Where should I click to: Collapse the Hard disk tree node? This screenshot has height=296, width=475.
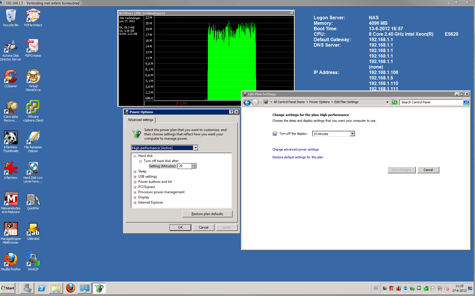(135, 156)
